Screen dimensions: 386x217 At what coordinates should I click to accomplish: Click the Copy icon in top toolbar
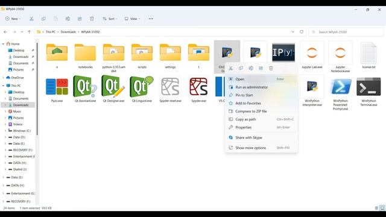[43, 19]
